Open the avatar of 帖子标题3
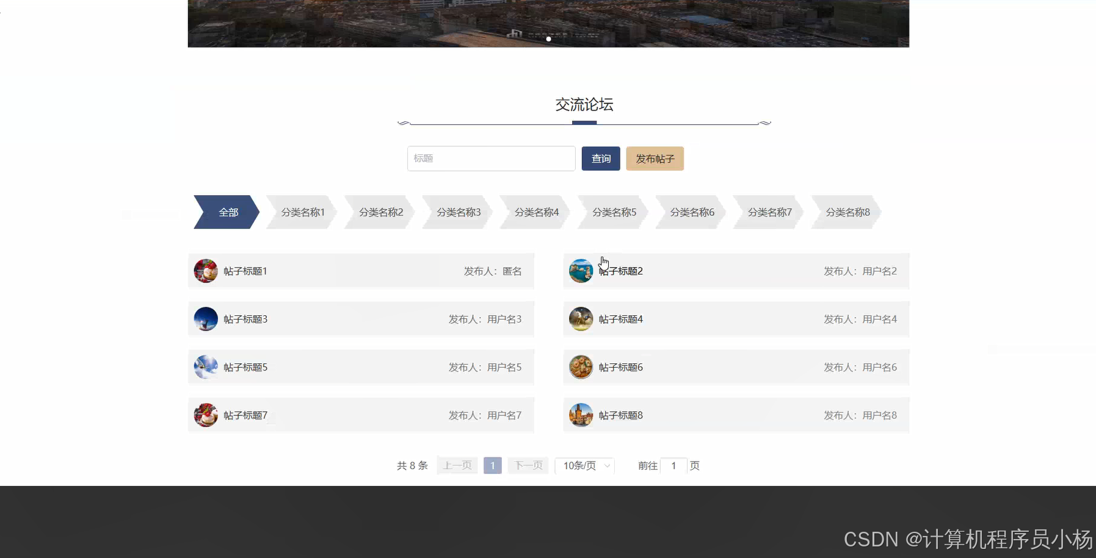This screenshot has width=1096, height=558. (206, 319)
